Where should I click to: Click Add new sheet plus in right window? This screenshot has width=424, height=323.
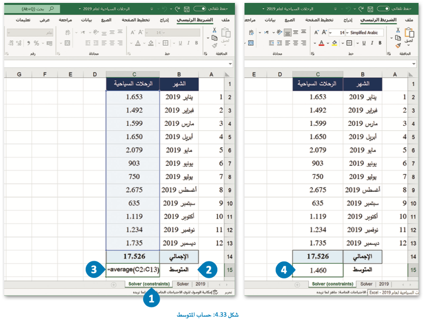297,285
